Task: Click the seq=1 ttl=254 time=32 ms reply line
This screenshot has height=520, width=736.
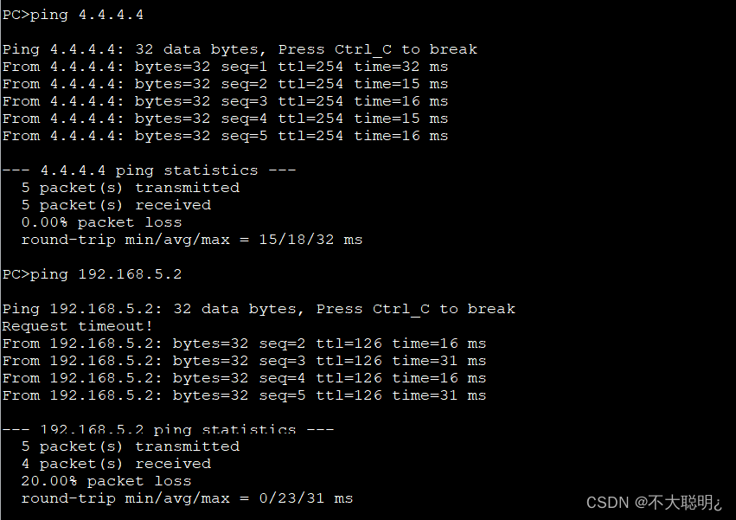Action: tap(226, 67)
